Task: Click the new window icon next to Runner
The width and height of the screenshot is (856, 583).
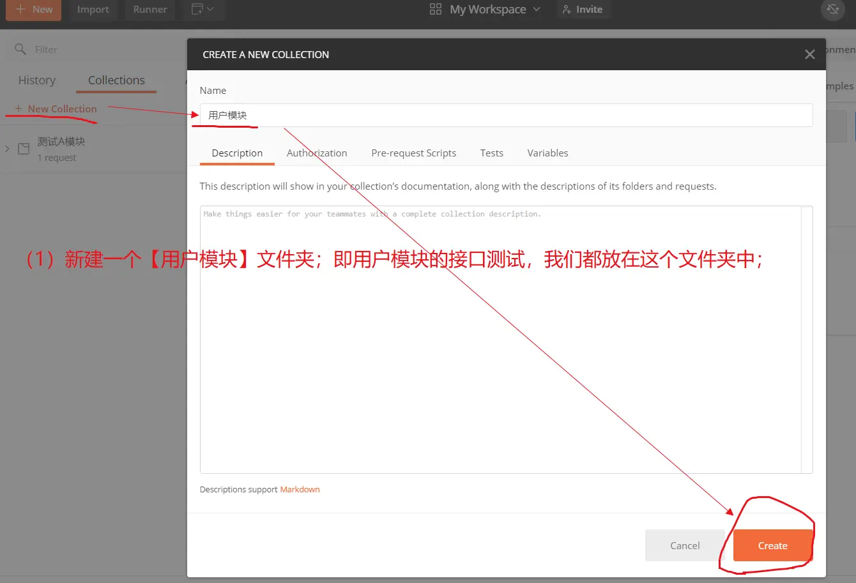Action: [197, 10]
